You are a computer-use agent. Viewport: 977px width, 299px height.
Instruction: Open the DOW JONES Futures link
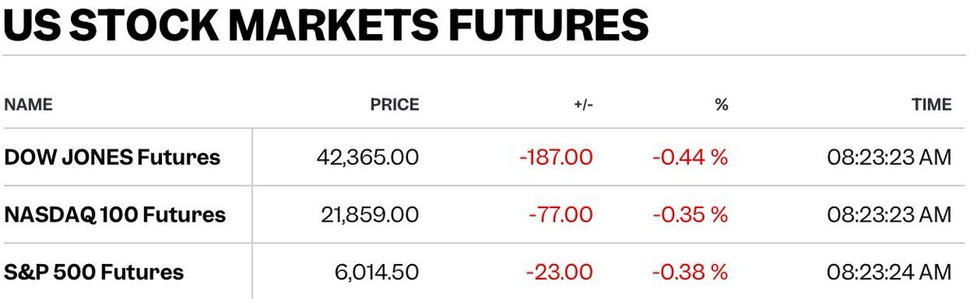click(112, 157)
